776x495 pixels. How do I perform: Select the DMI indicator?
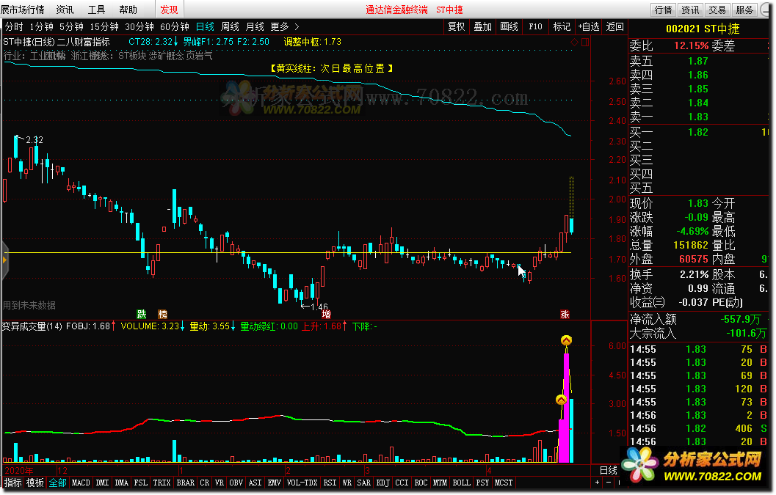[103, 483]
